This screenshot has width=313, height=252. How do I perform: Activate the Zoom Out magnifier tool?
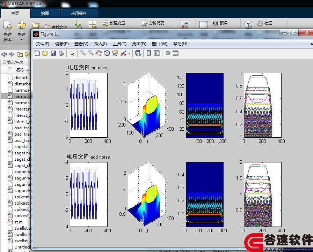(90, 53)
